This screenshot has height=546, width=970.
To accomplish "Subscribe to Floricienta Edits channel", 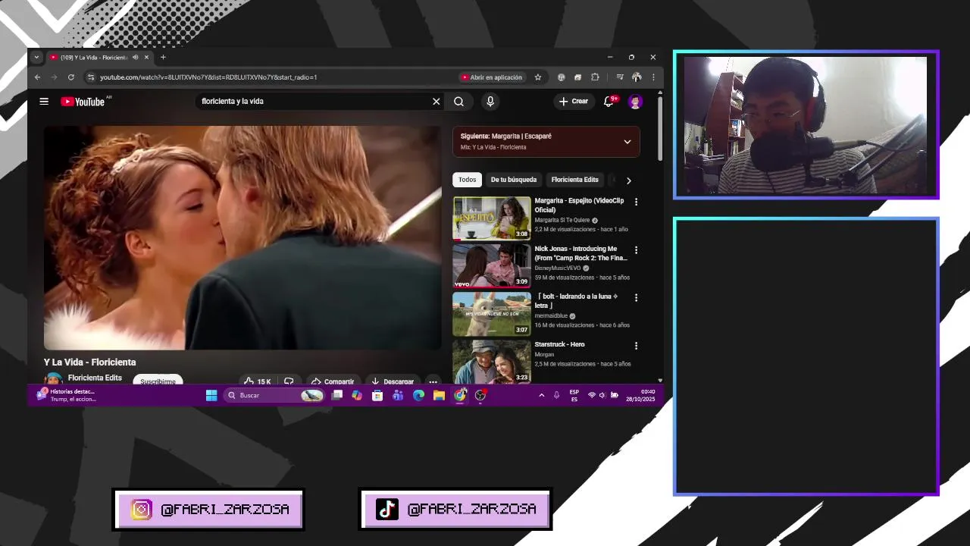I will (x=158, y=381).
